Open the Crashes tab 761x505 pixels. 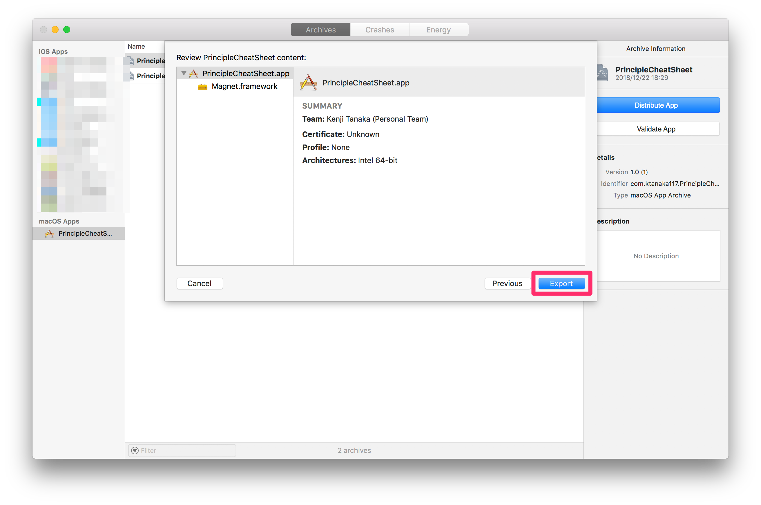[379, 30]
